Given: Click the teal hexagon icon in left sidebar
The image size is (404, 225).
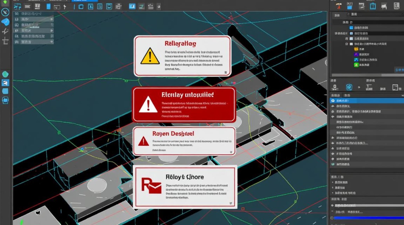Looking at the screenshot, I should tap(5, 74).
